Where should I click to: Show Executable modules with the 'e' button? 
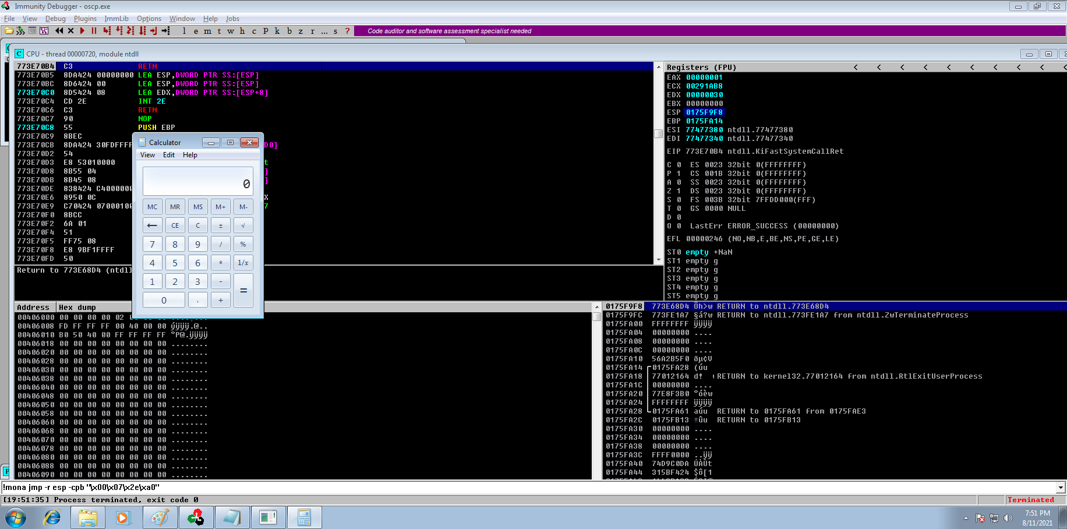pyautogui.click(x=196, y=31)
